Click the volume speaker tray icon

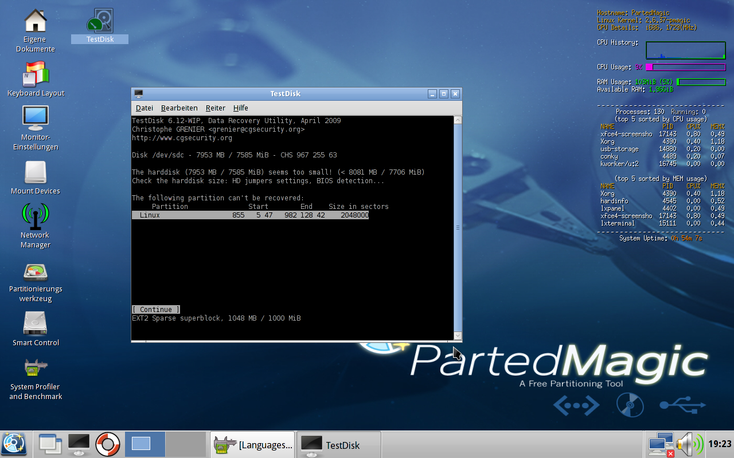pyautogui.click(x=689, y=445)
